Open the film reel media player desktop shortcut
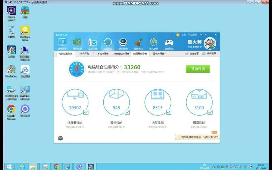272x170 pixels. pos(11,71)
